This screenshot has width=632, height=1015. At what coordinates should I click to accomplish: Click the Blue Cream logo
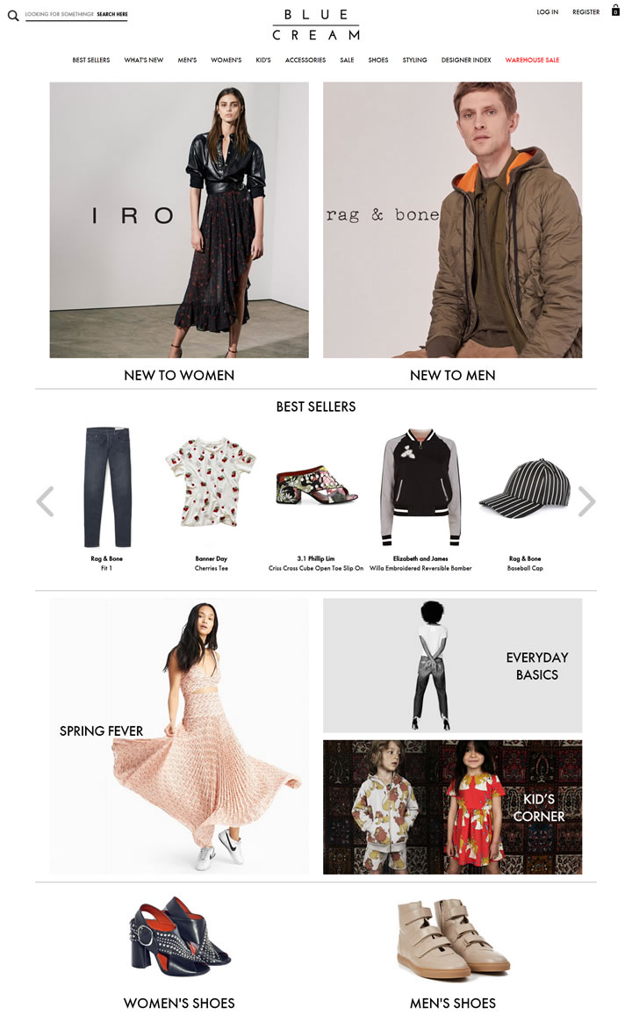tap(316, 25)
